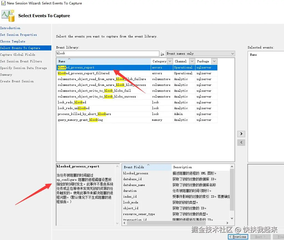The height and width of the screenshot is (240, 284).
Task: Remove event with left arrow button
Action: tap(241, 142)
